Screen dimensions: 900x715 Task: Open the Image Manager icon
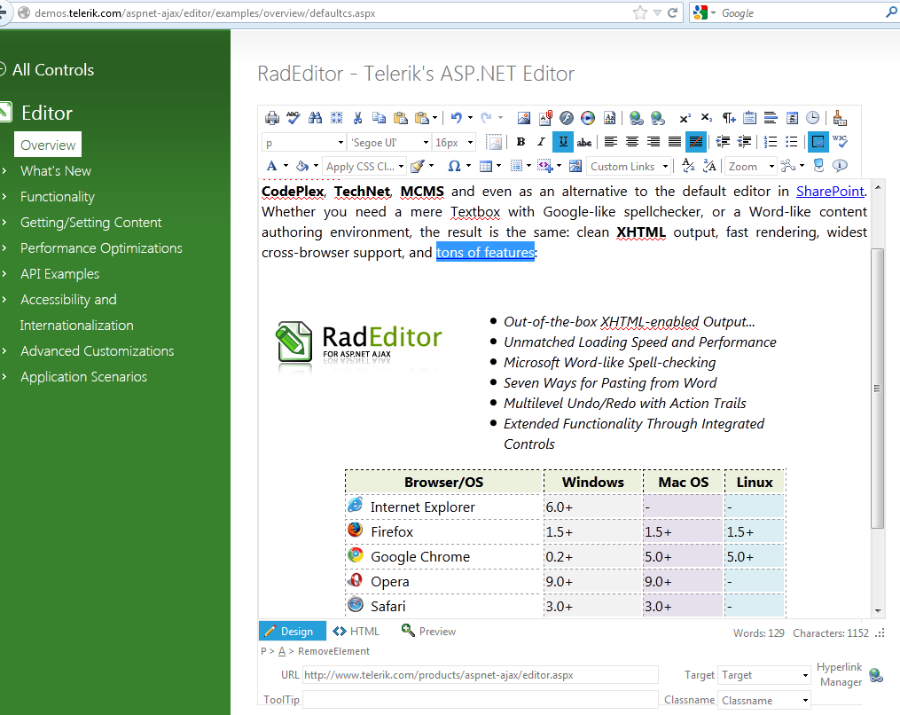pyautogui.click(x=524, y=118)
